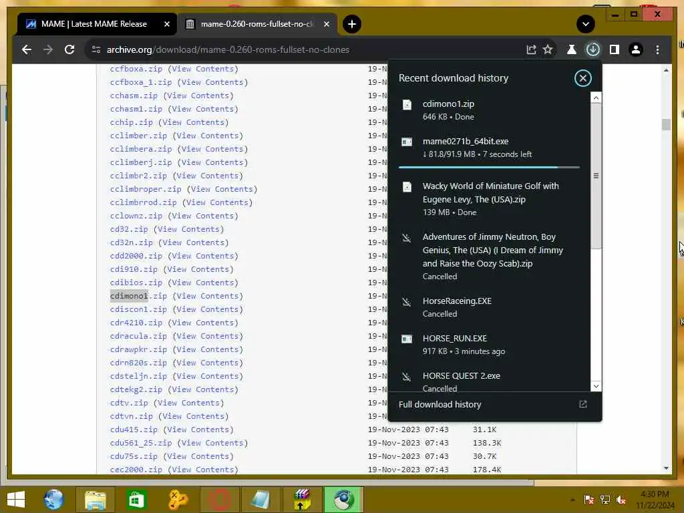Close the Recent download history popup
Screen dimensions: 684x513
pyautogui.click(x=582, y=78)
